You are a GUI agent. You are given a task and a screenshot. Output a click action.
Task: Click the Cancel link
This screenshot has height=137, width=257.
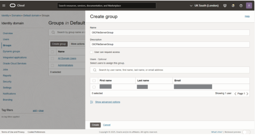pos(107,125)
